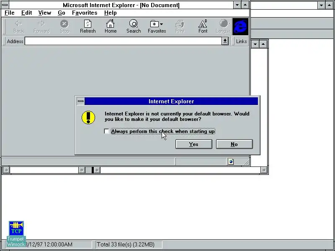Viewport: 335px width, 251px height.
Task: Click the far-right scroll arrow in File Manager
Action: [264, 170]
